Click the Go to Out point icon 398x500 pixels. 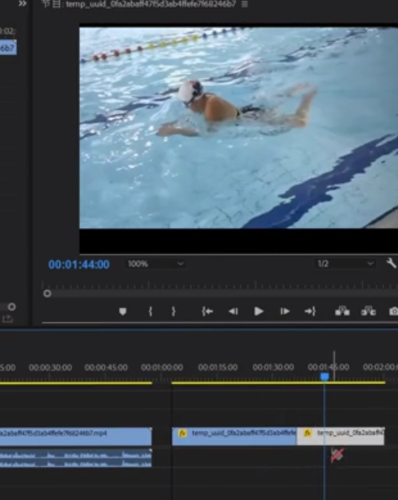coord(310,311)
